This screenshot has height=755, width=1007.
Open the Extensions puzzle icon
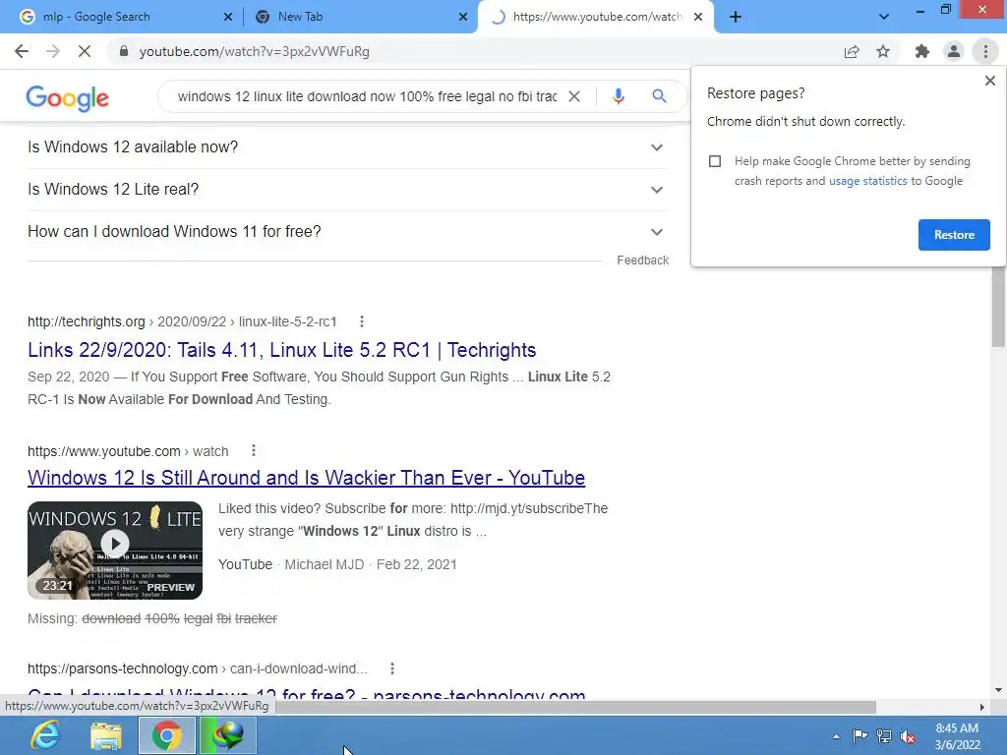(x=922, y=51)
